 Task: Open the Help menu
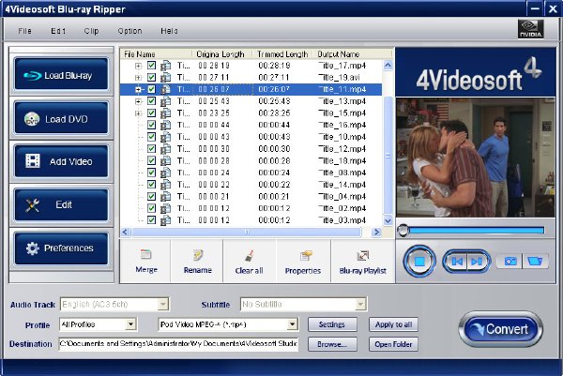169,31
